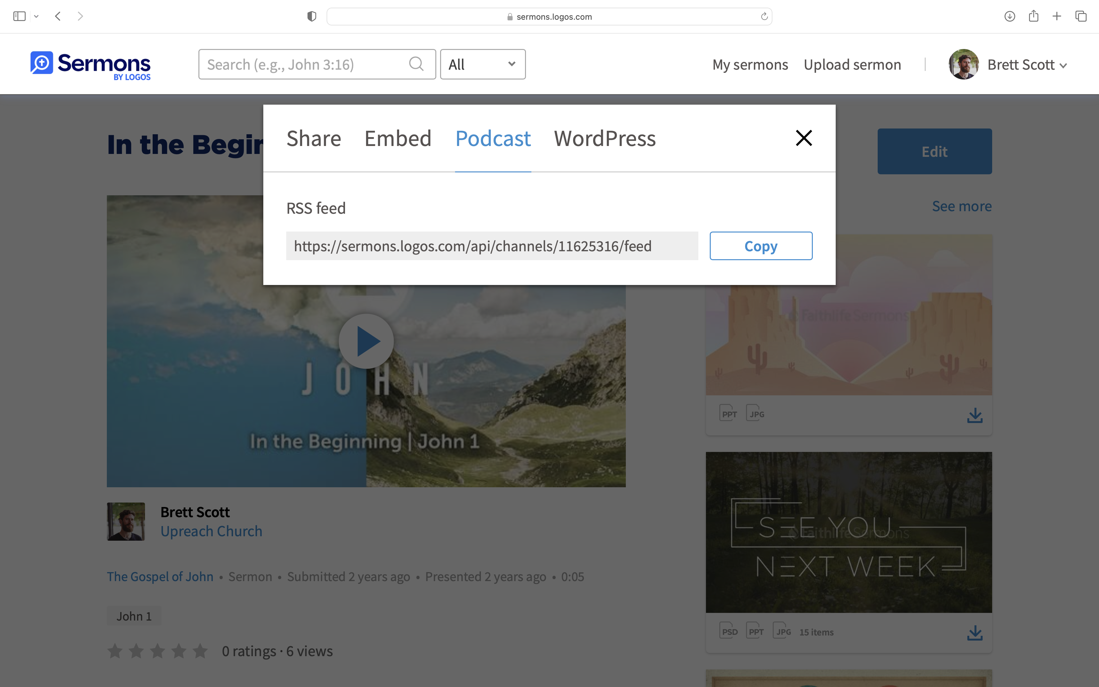Click the Safari share icon
Viewport: 1099px width, 687px height.
[x=1033, y=16]
